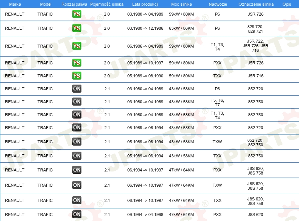The image size is (299, 221).
Task: Click P6 body in 63kW / 86KM row
Action: pos(217,28)
